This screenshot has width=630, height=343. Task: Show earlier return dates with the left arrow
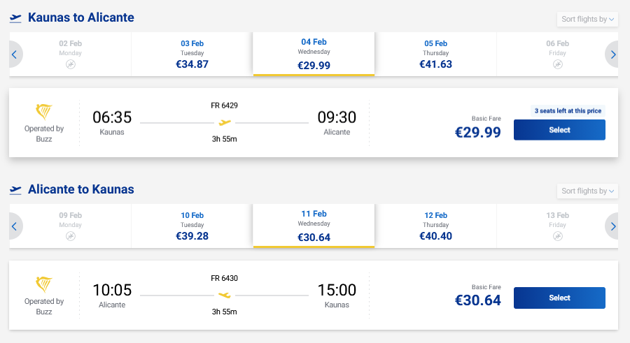click(15, 226)
